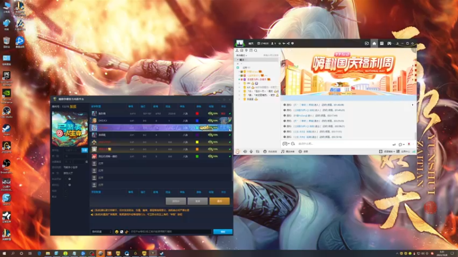
Task: Open the Steam desktop shortcut
Action: pos(6,130)
